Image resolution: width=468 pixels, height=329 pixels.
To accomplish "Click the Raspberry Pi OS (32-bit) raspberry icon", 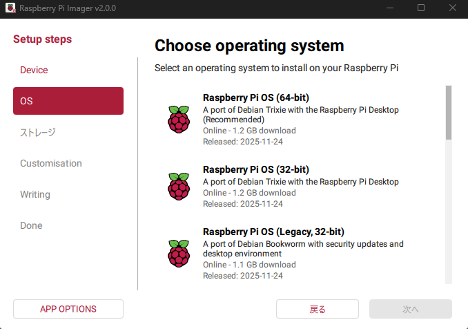I will coord(178,186).
